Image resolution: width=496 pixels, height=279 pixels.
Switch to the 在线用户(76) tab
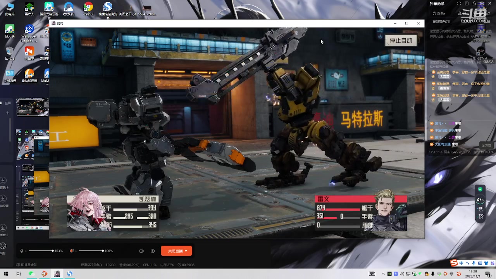[x=441, y=22]
